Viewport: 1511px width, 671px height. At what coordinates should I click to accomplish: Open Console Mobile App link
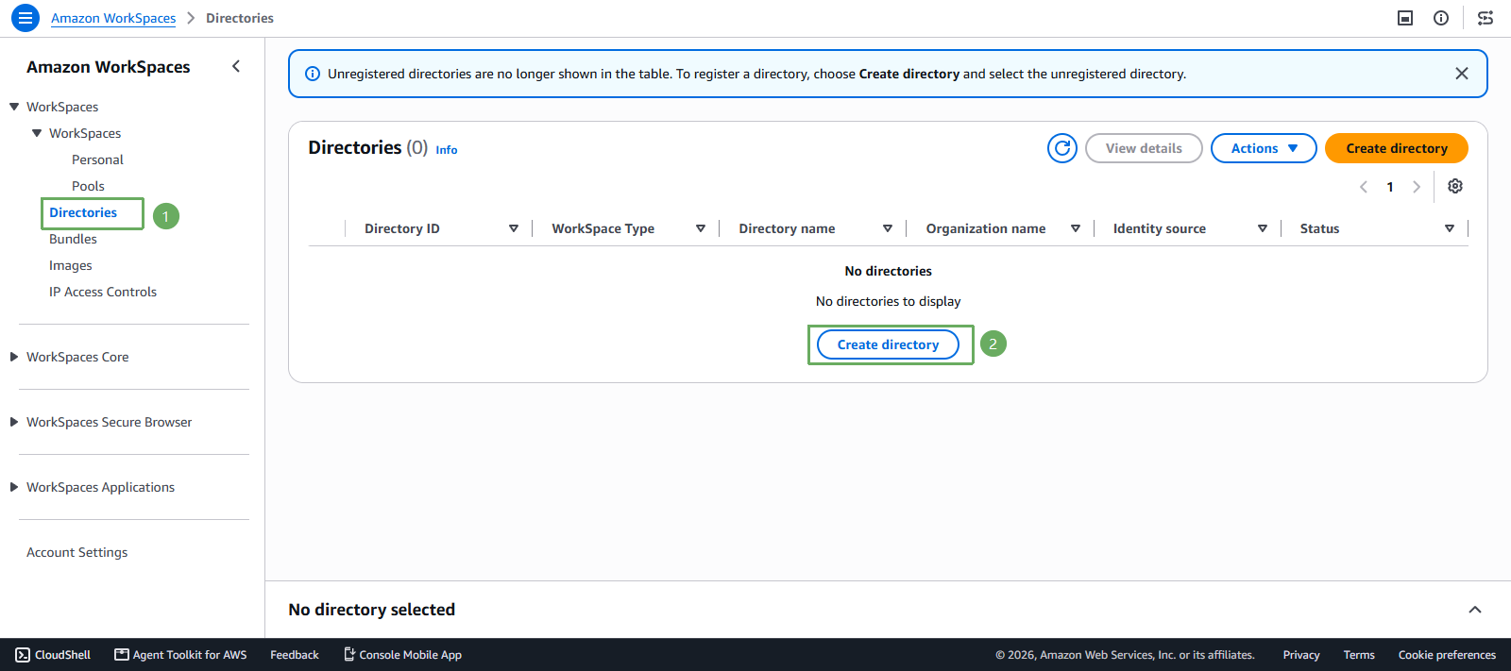pyautogui.click(x=402, y=655)
